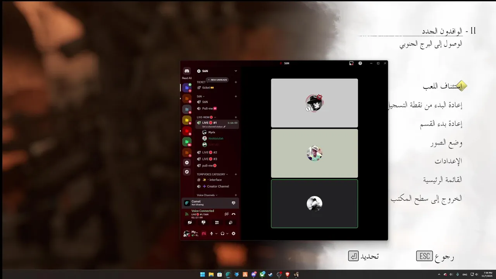Image resolution: width=496 pixels, height=279 pixels.
Task: Collapse the S6N channel category
Action: point(200,96)
